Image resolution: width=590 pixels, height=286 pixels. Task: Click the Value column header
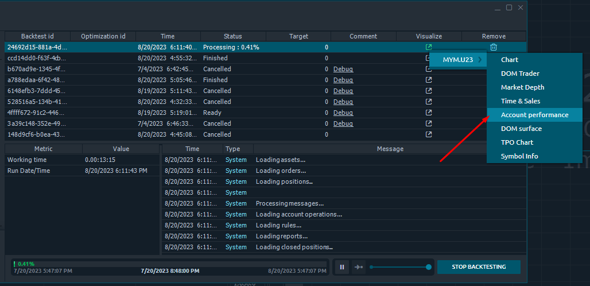click(x=121, y=149)
